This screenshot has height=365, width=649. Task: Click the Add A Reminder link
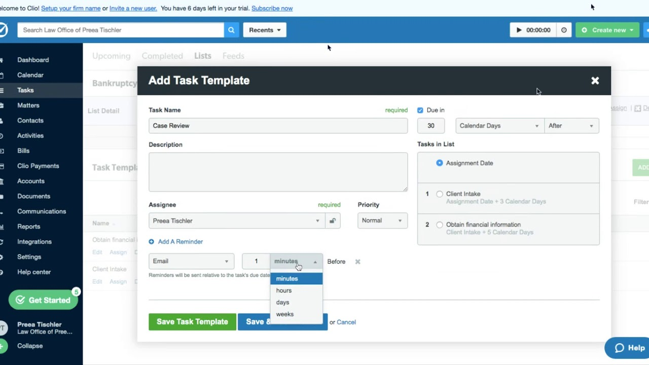(180, 242)
